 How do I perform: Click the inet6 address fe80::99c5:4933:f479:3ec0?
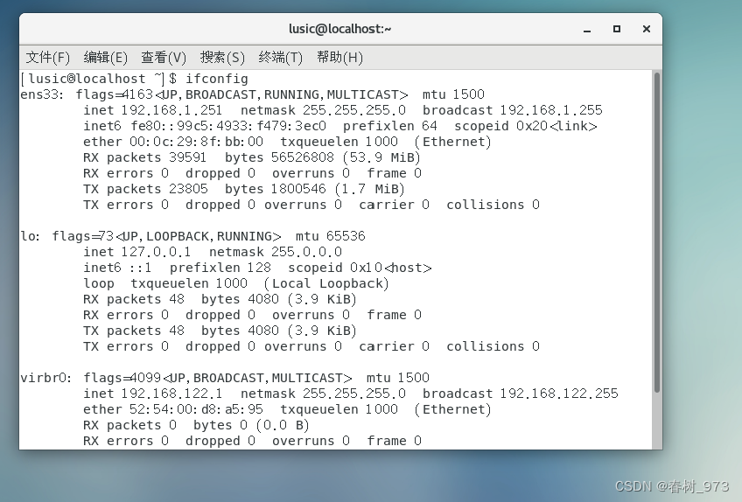[x=228, y=126]
